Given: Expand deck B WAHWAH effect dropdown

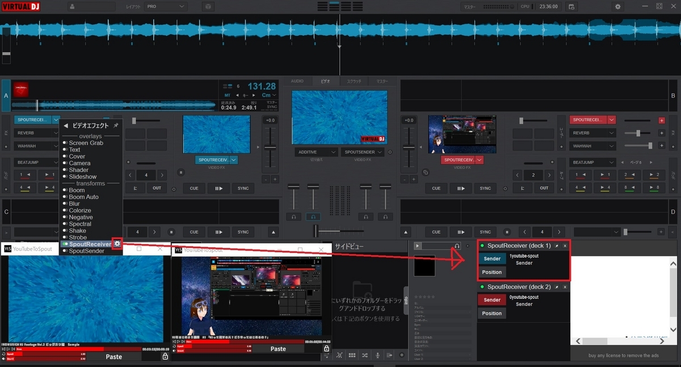Looking at the screenshot, I should [612, 146].
